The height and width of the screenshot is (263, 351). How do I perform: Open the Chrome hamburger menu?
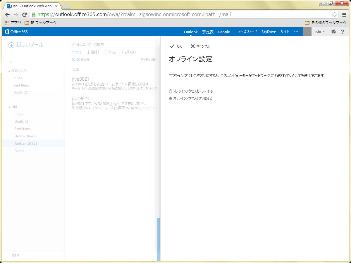344,15
